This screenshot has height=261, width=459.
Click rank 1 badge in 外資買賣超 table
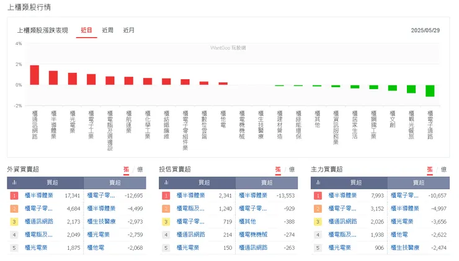pos(14,195)
